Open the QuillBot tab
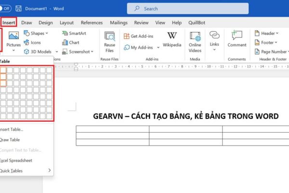Image resolution: width=289 pixels, height=193 pixels. tap(197, 23)
